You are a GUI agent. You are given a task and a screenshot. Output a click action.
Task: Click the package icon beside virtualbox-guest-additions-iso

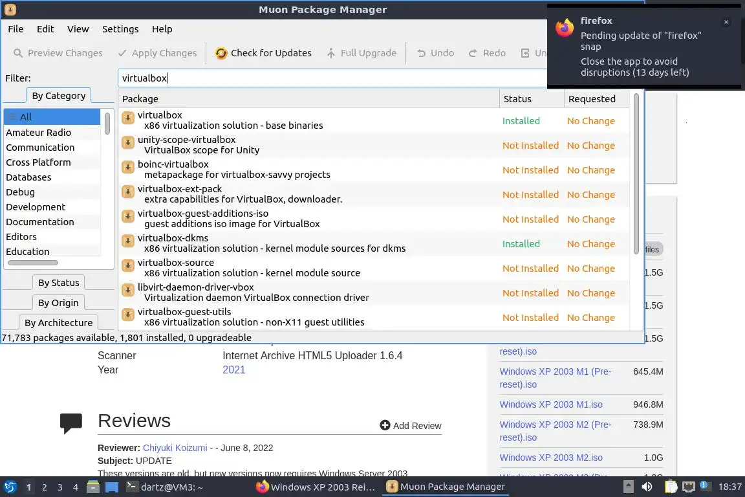coord(128,216)
